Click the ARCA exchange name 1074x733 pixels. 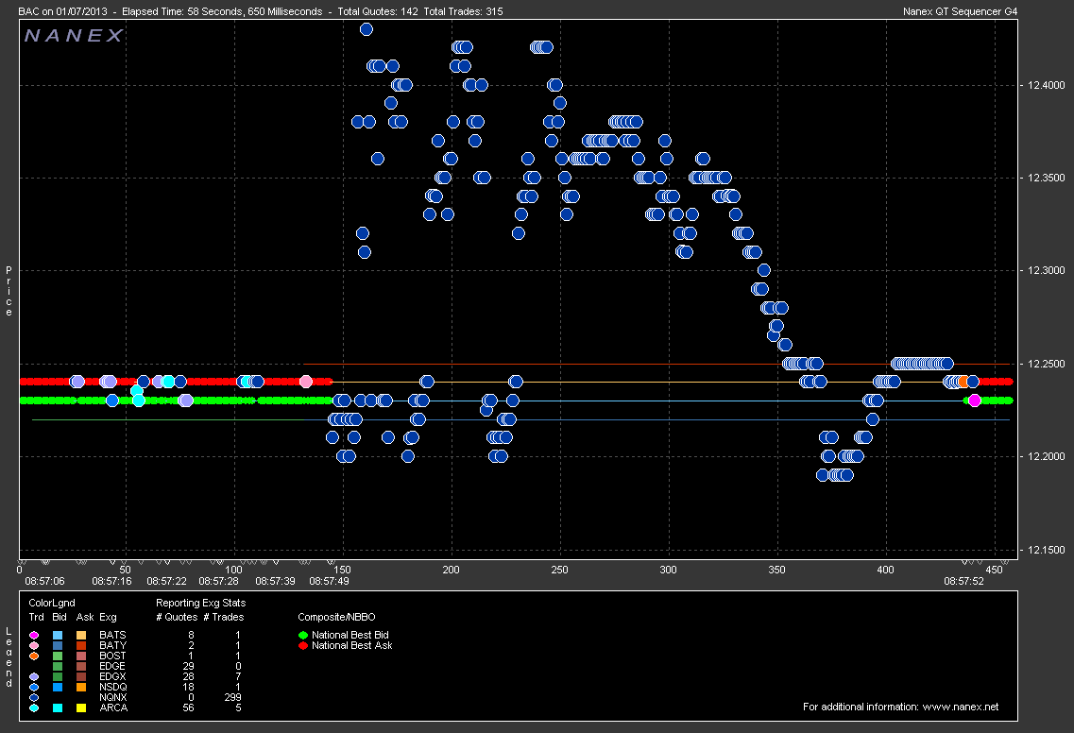113,707
